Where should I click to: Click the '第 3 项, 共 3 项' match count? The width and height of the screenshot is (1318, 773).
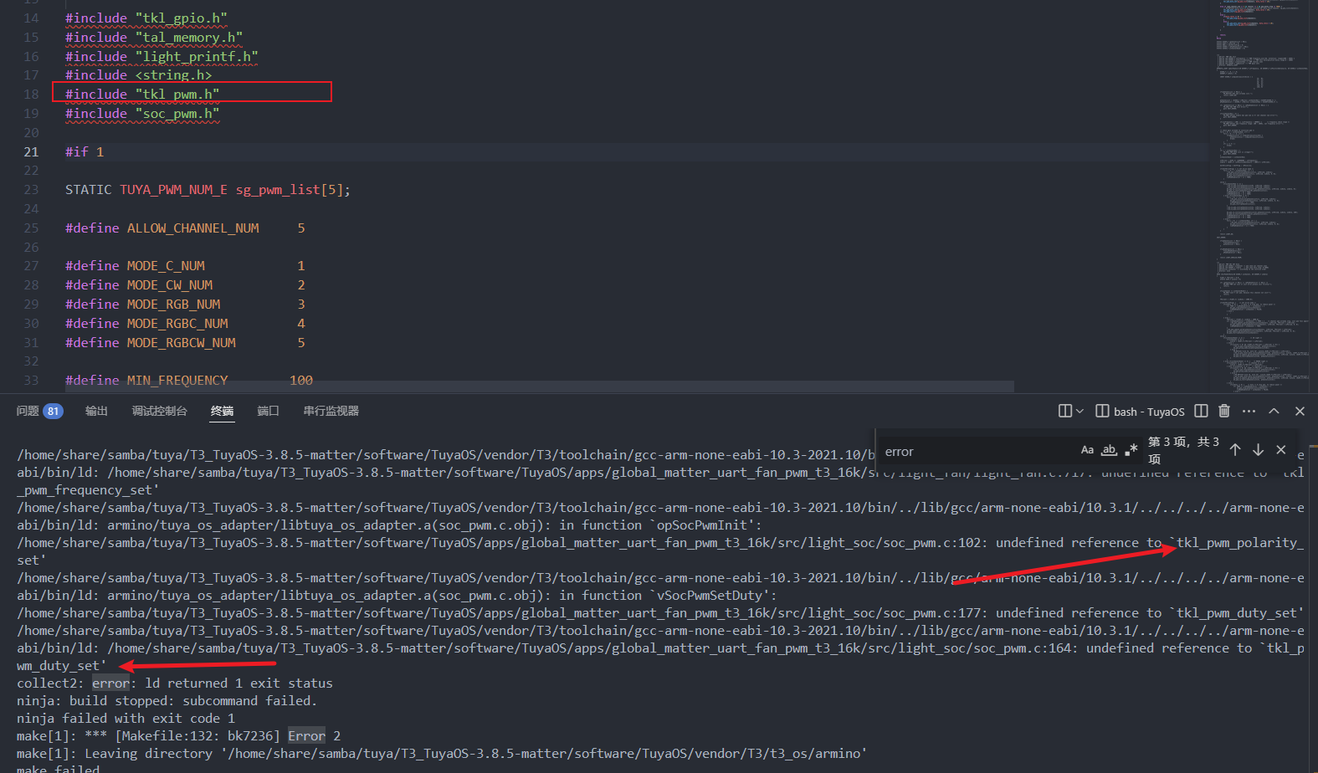1183,450
